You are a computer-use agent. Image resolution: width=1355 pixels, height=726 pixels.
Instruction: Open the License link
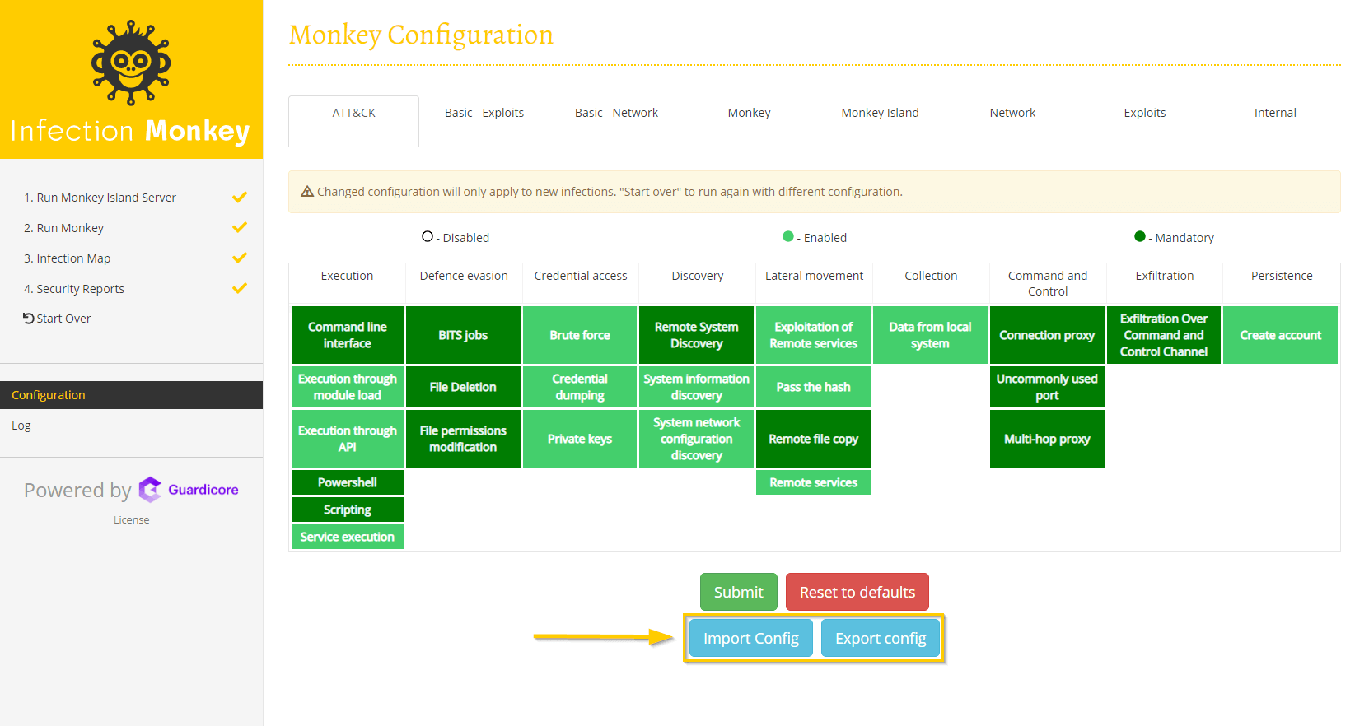point(132,520)
